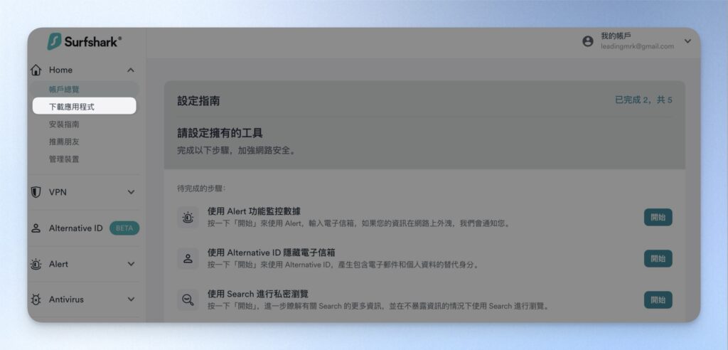Open the Home house icon
The height and width of the screenshot is (350, 728).
pos(36,70)
